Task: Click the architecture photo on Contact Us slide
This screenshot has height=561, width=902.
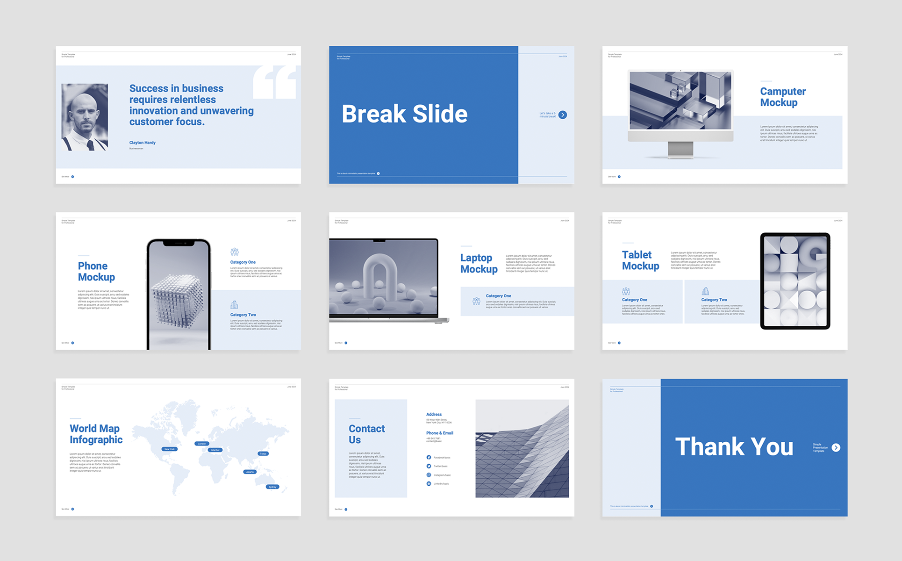Action: point(522,448)
